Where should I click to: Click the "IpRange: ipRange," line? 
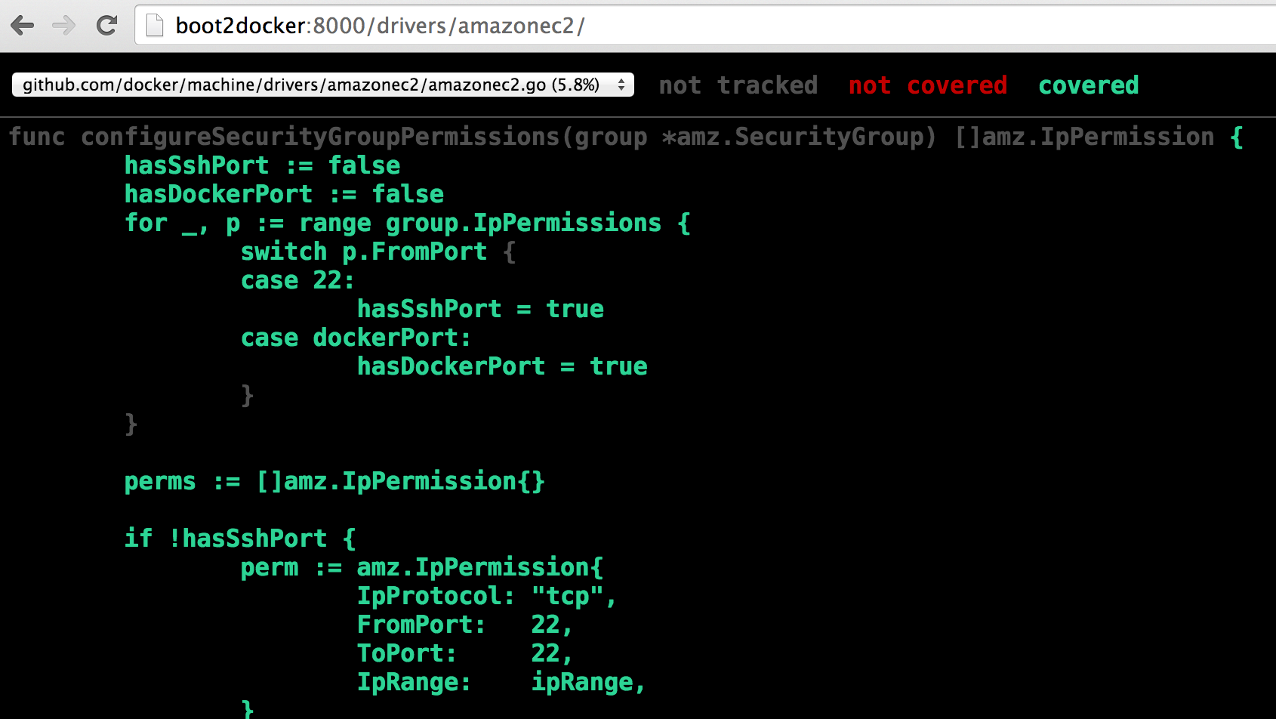(501, 682)
